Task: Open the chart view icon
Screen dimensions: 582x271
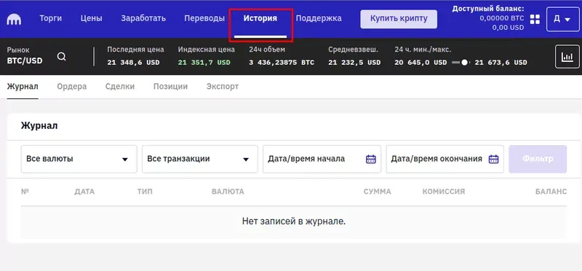Action: click(x=567, y=57)
